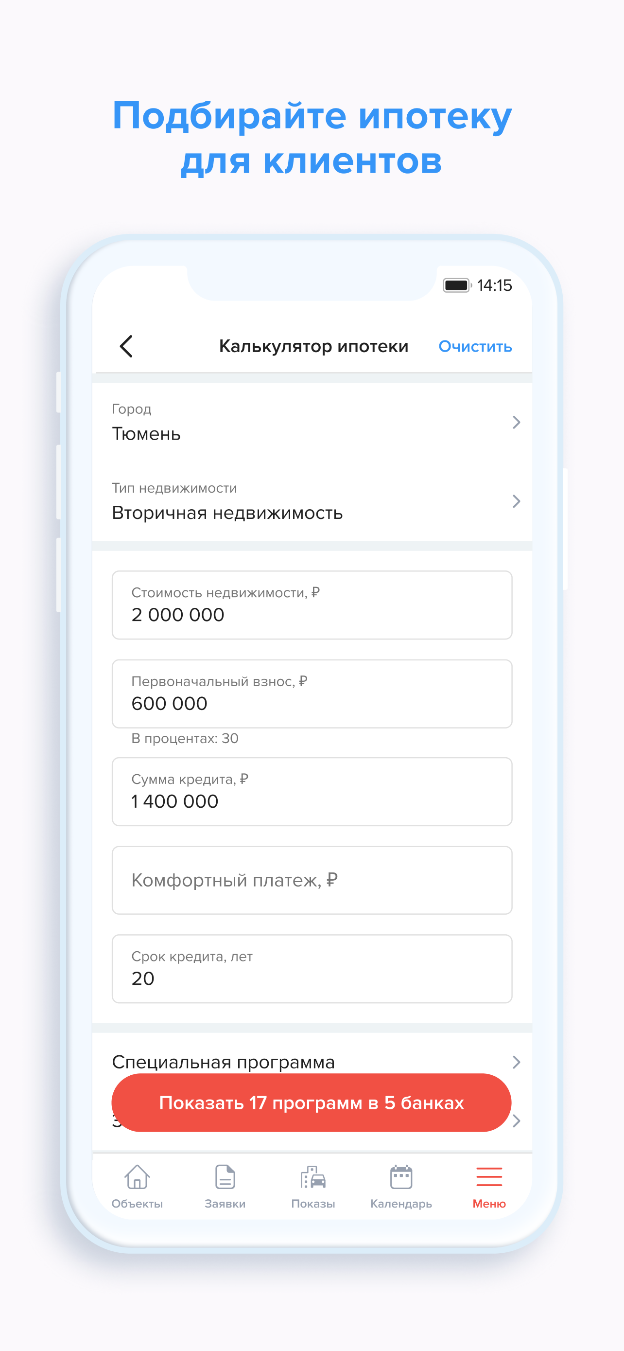Expand the Тип недвижимости chevron
Viewport: 624px width, 1351px height.
click(516, 501)
